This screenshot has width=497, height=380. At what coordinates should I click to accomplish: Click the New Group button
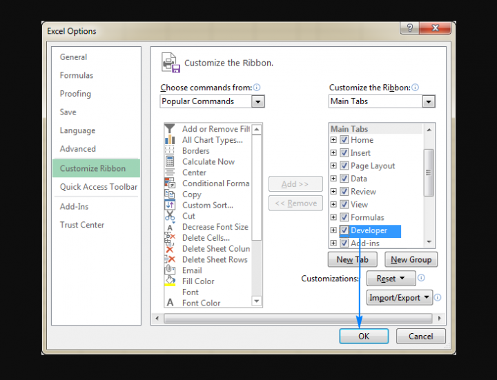[x=411, y=260]
